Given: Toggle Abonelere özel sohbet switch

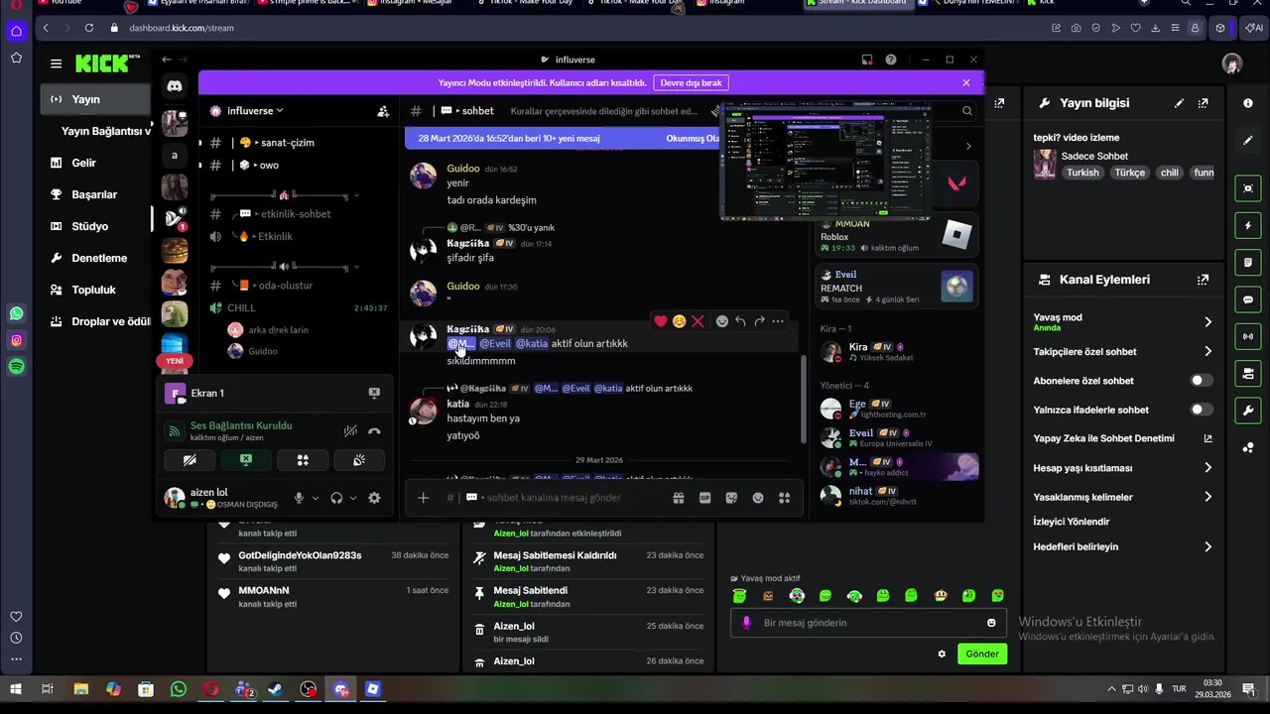Looking at the screenshot, I should pos(1202,381).
